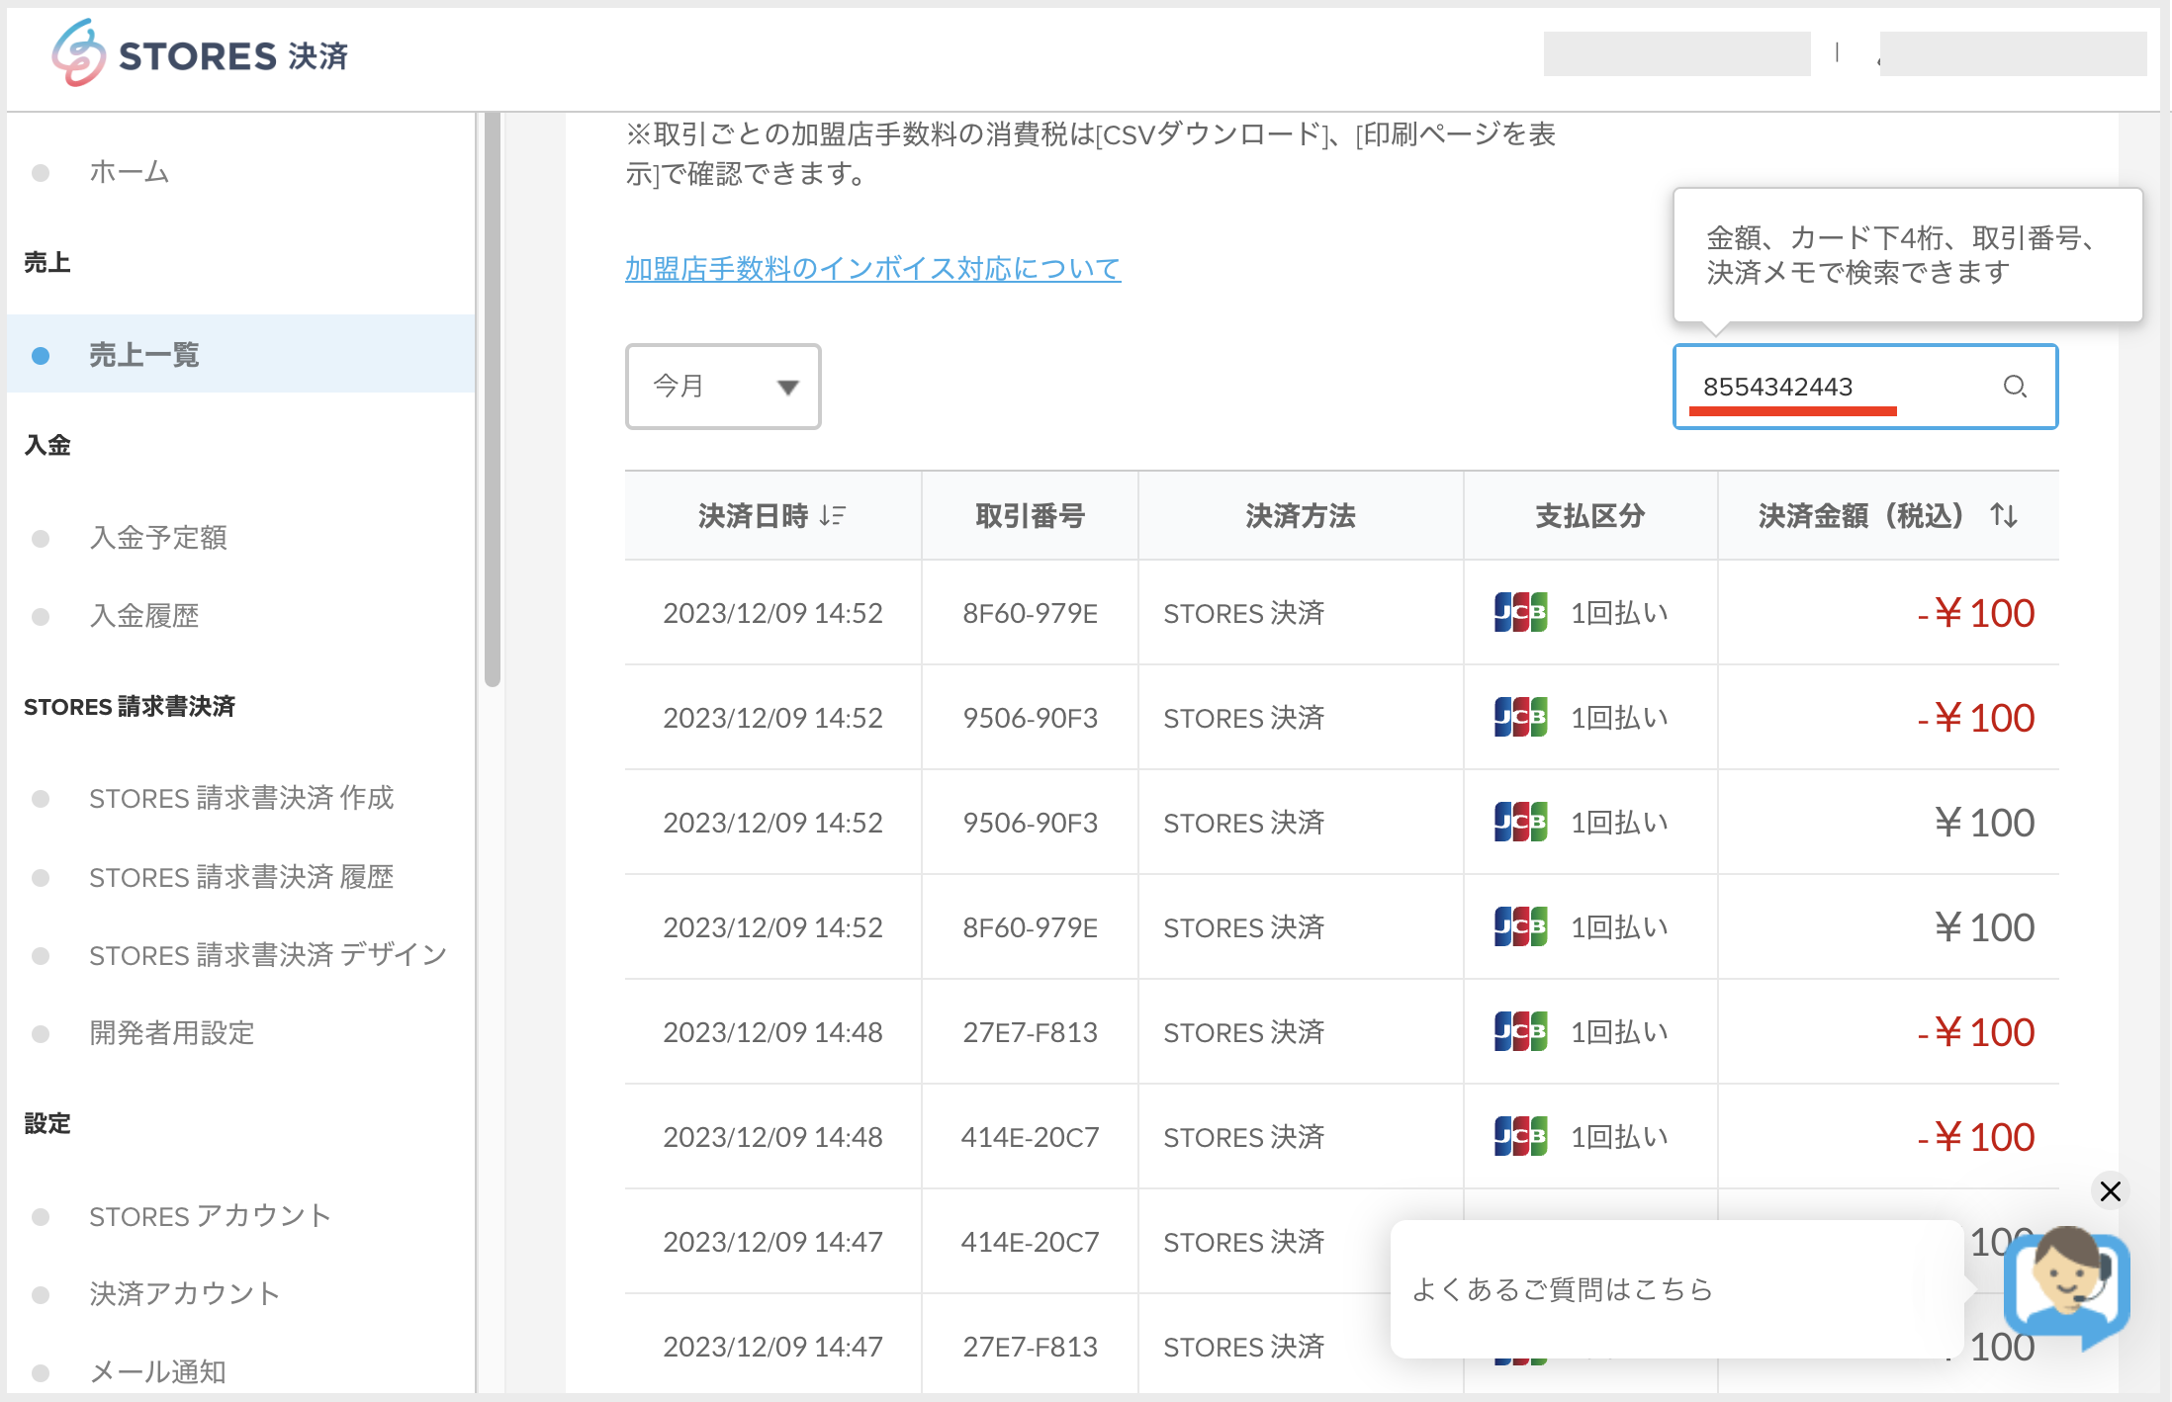Sort by 決済金額 arrows icon
2172x1402 pixels.
2004,515
